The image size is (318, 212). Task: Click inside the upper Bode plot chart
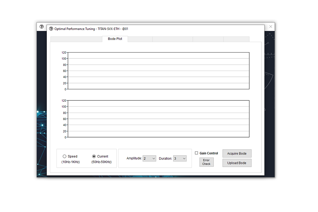(x=158, y=71)
